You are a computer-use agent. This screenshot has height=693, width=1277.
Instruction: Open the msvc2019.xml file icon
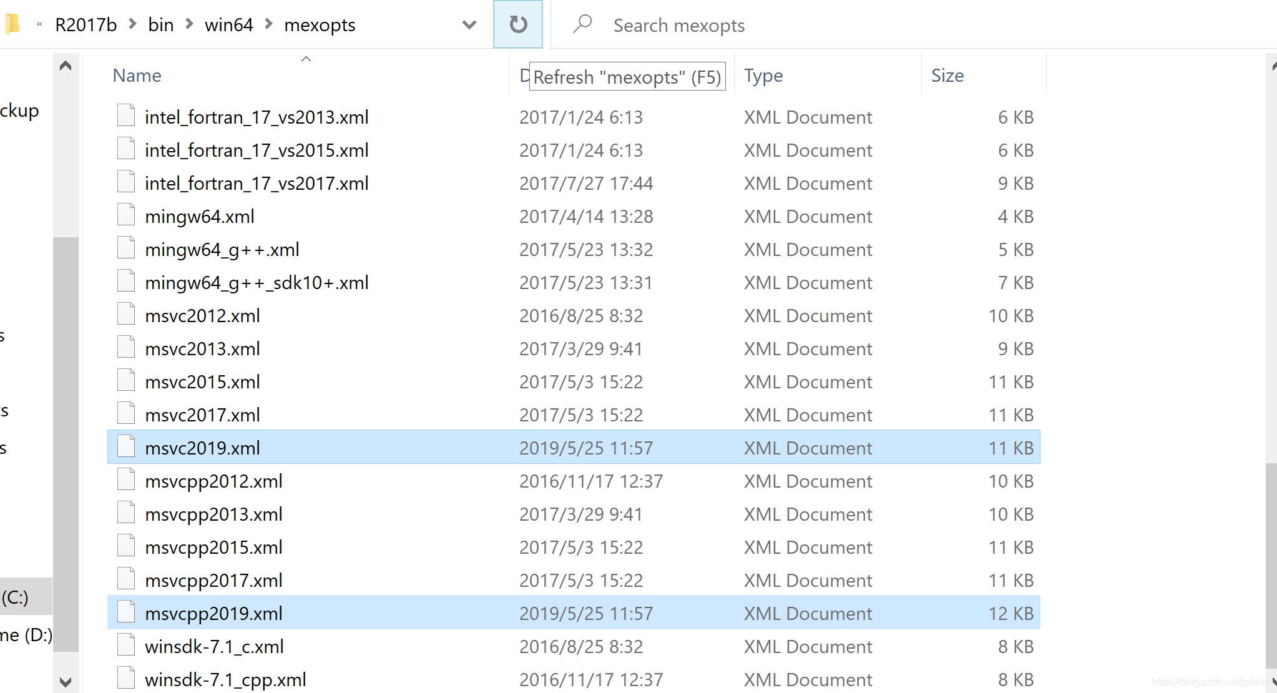pos(125,445)
